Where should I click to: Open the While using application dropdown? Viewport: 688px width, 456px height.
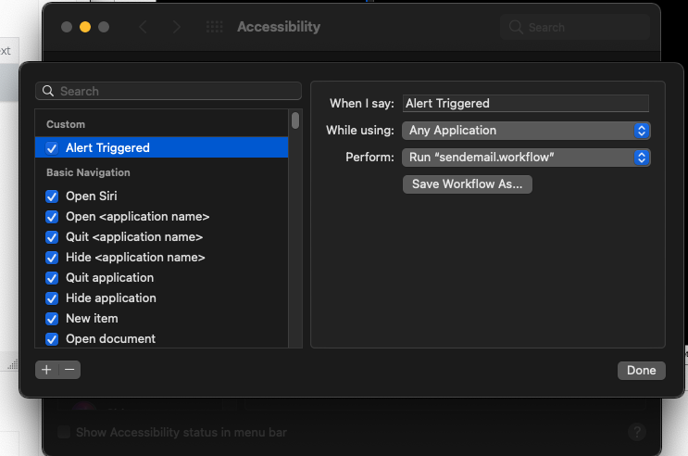(x=526, y=131)
